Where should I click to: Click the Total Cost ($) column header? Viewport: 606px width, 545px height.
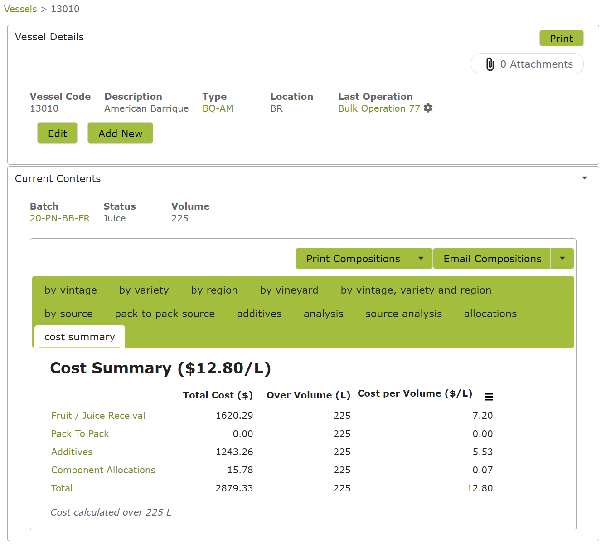[218, 395]
